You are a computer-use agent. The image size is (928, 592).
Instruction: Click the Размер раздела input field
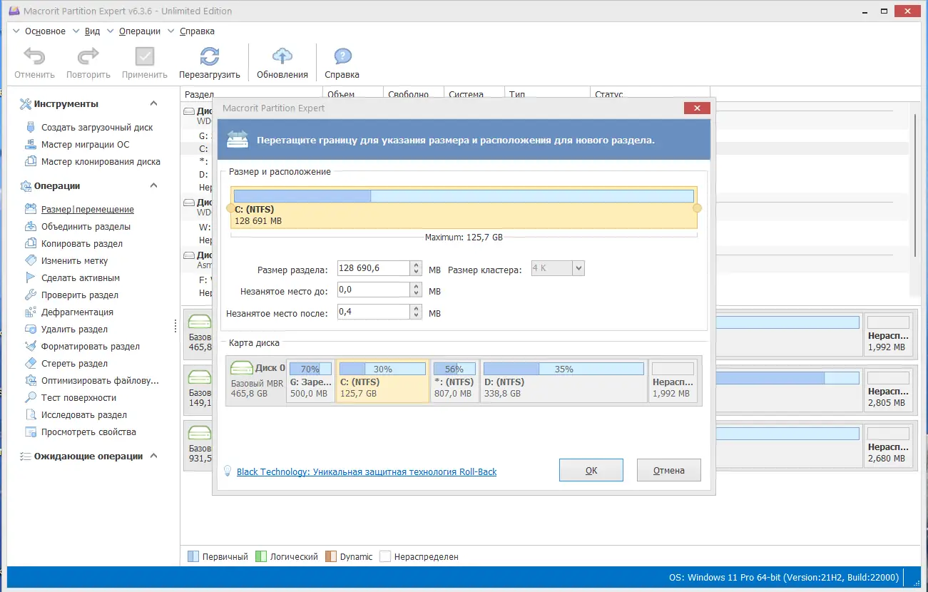point(373,269)
